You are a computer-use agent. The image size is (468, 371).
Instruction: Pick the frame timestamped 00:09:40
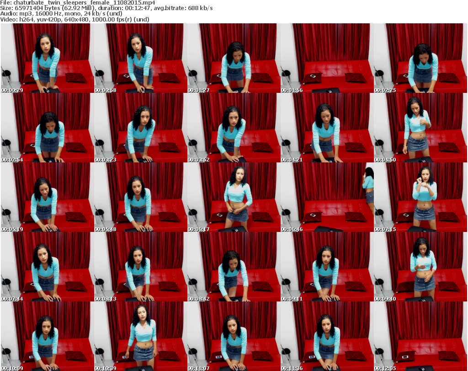pos(420,267)
